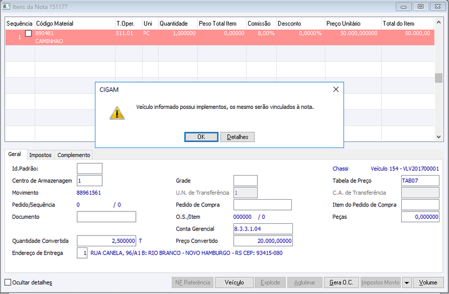The image size is (449, 294).
Task: Click the grid scrollbar up arrow
Action: point(438,22)
